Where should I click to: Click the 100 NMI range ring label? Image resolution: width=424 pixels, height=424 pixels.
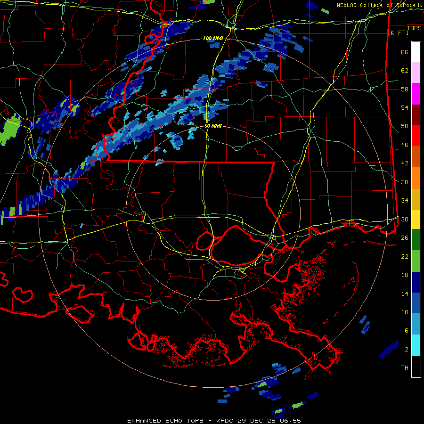click(x=213, y=39)
